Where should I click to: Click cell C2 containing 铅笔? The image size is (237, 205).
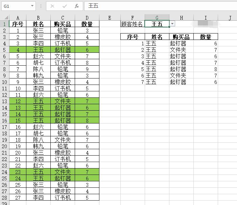pyautogui.click(x=63, y=30)
